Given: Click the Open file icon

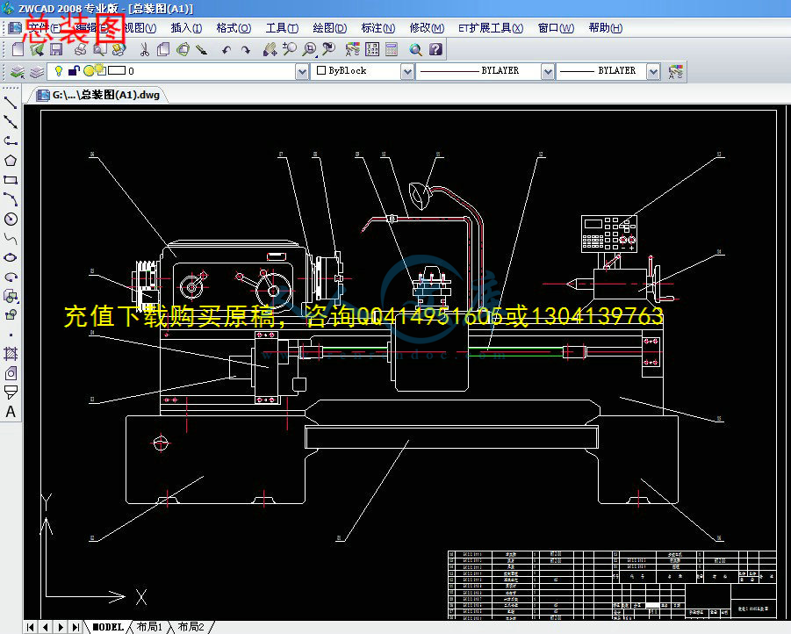Looking at the screenshot, I should pos(37,49).
